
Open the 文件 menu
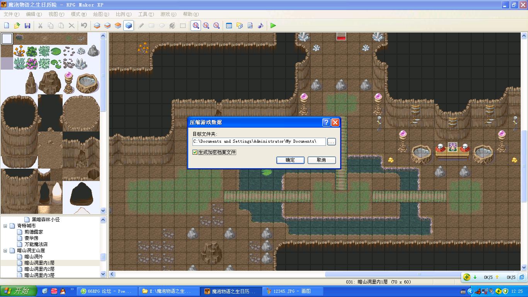pos(11,14)
